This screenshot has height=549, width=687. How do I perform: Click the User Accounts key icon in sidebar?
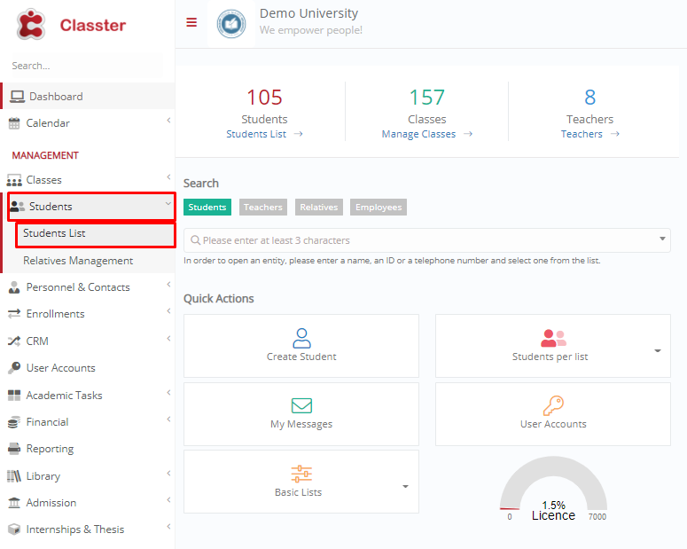click(14, 367)
